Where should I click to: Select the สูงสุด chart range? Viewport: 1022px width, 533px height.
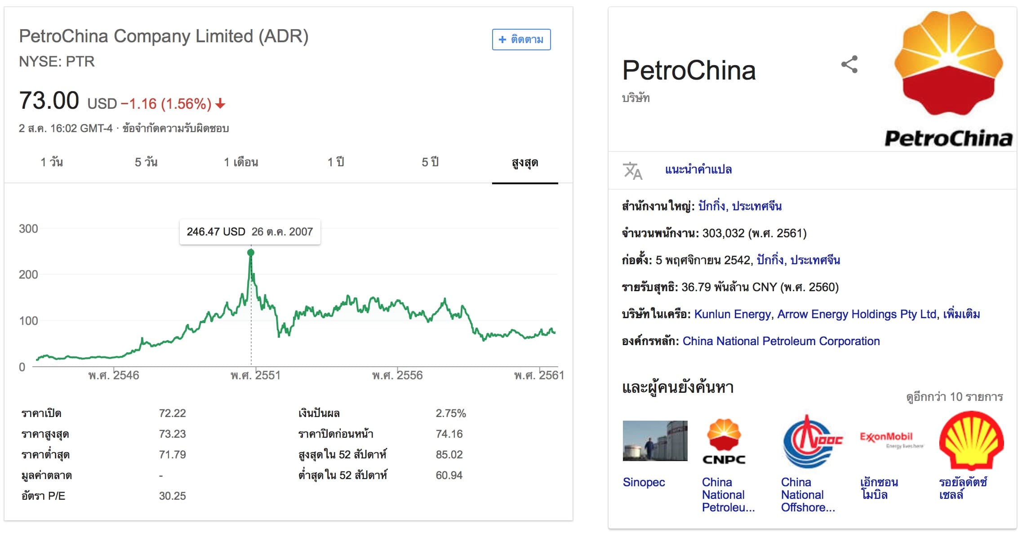tap(524, 163)
